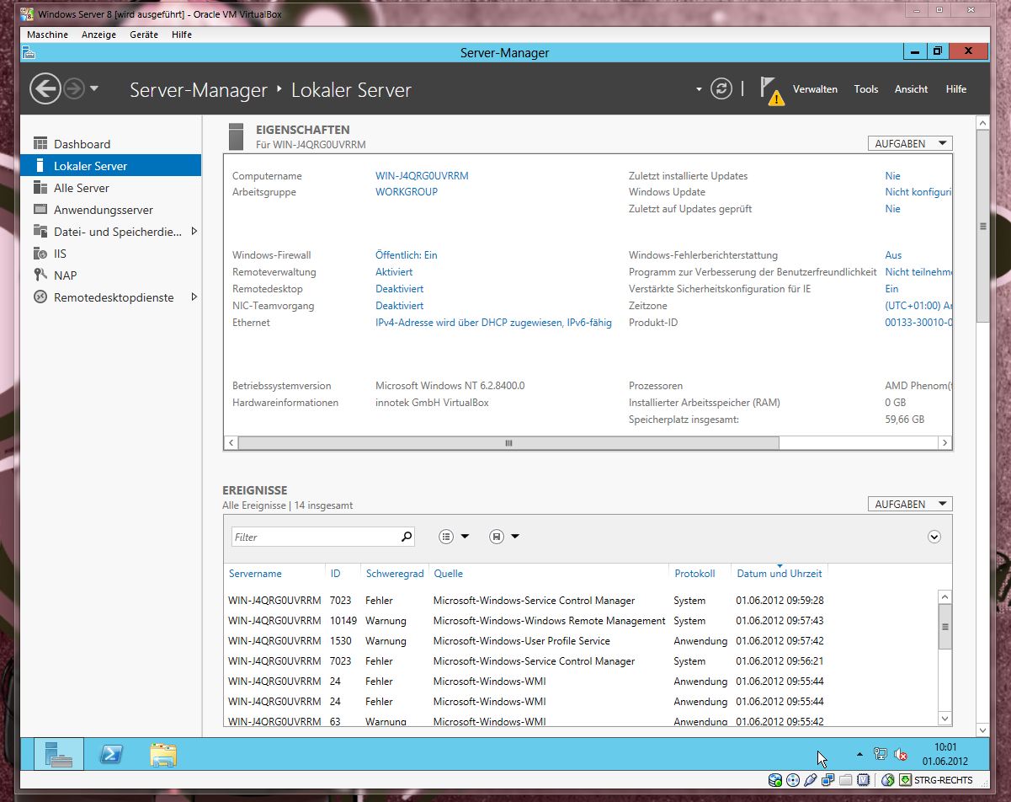Select Anwendungsserver in the sidebar
The image size is (1011, 802).
110,210
